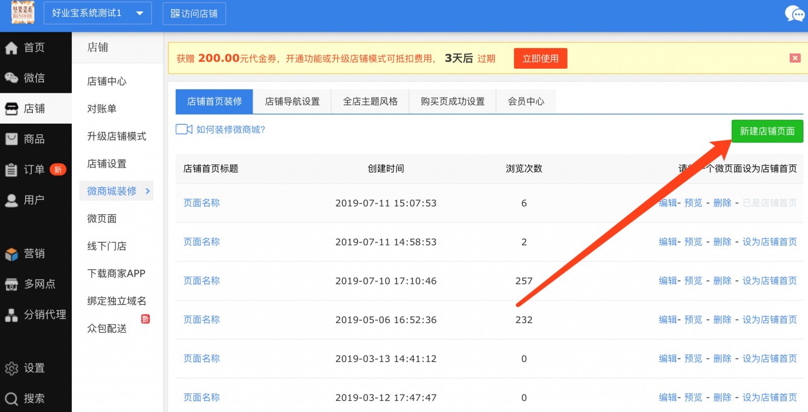This screenshot has width=808, height=412.
Task: Click the view count 257 cell
Action: pos(524,281)
